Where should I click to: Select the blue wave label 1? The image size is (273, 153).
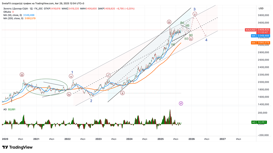pyautogui.click(x=72, y=72)
